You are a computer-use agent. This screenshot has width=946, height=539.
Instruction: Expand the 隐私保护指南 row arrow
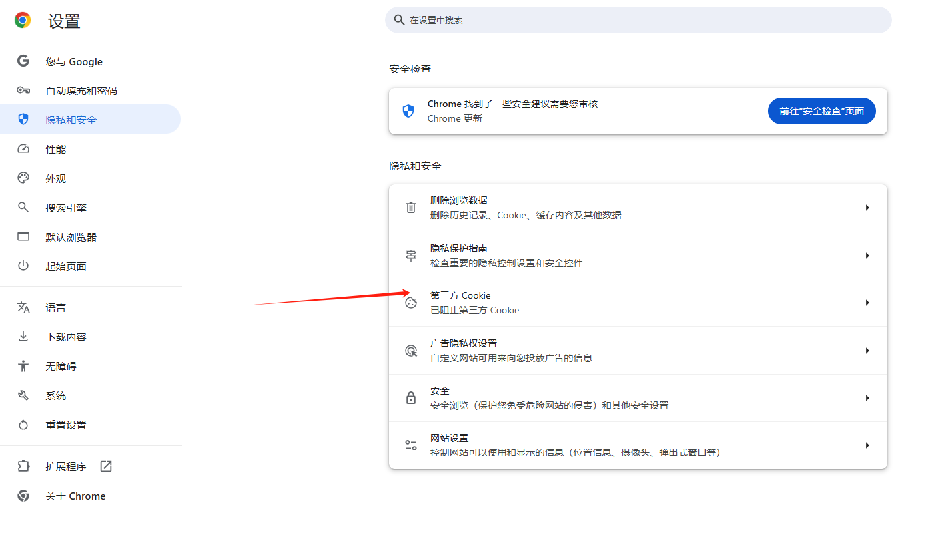coord(867,256)
